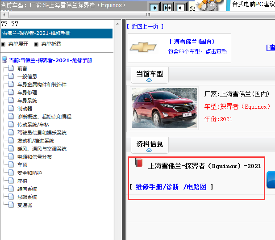Select the 雪佛兰-探界者-2021-维修手册 header bar

coord(57,34)
